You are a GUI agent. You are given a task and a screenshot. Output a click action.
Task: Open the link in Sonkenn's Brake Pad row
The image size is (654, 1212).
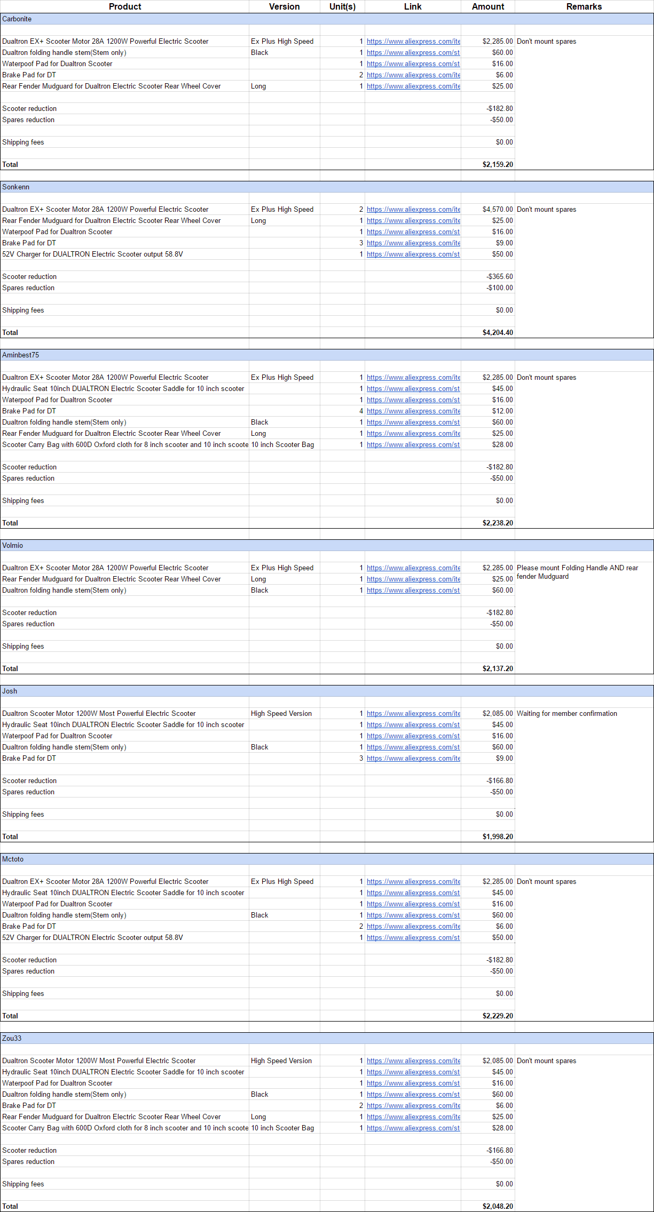413,243
